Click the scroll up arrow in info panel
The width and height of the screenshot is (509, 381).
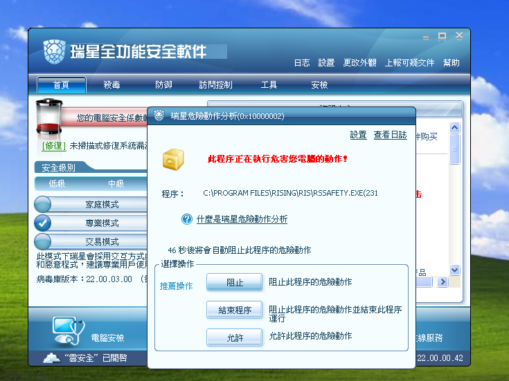[x=454, y=128]
